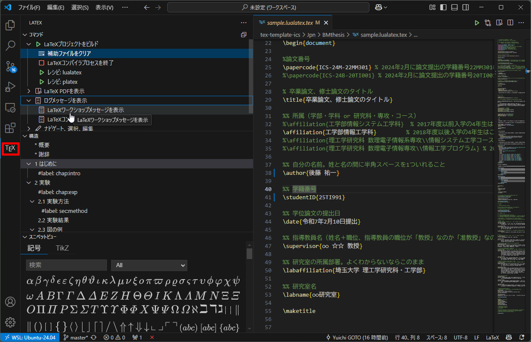Toggle the primary side bar
This screenshot has height=342, width=531.
(443, 7)
